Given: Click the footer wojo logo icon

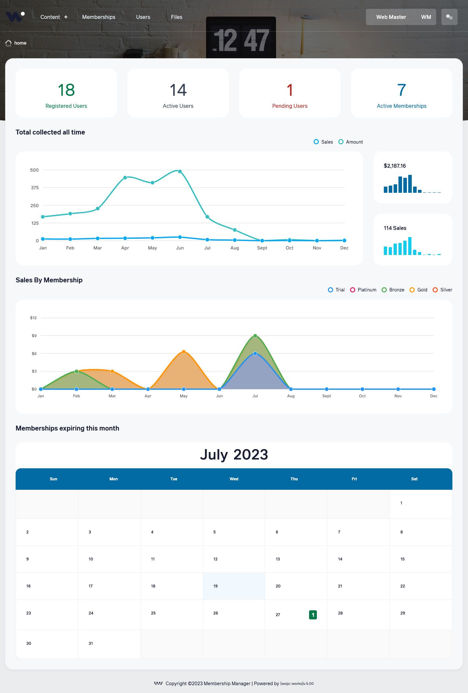Looking at the screenshot, I should (x=158, y=683).
